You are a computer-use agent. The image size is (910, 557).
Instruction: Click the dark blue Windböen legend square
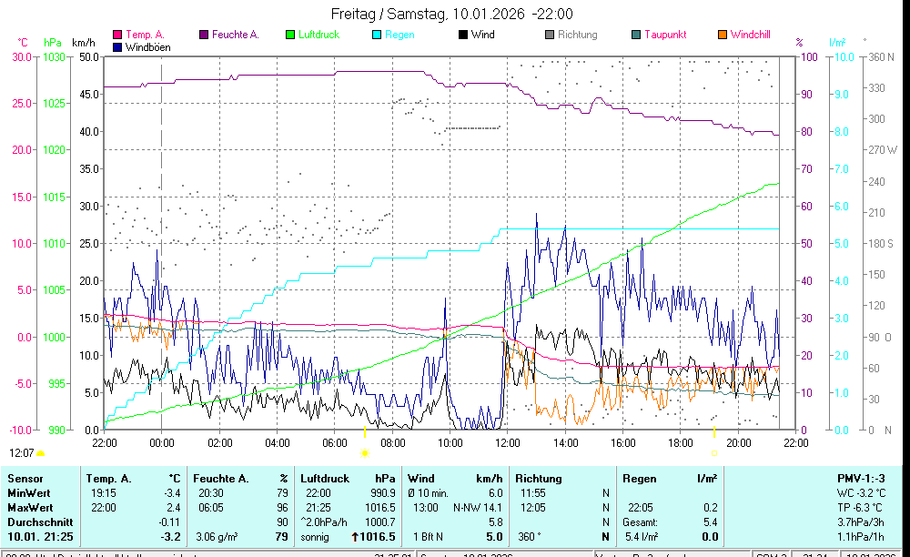coord(116,47)
